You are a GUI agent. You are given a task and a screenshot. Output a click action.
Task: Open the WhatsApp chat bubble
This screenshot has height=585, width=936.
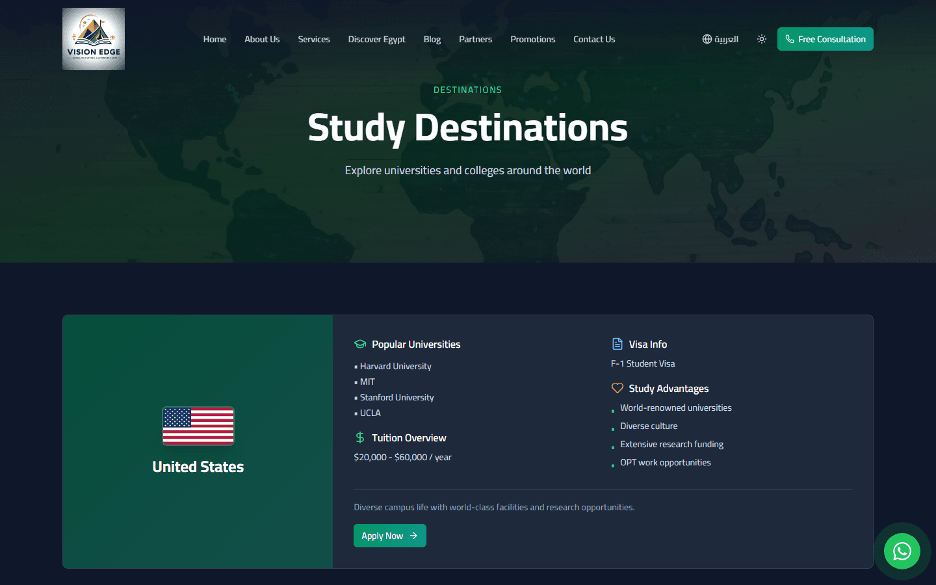[x=902, y=551]
